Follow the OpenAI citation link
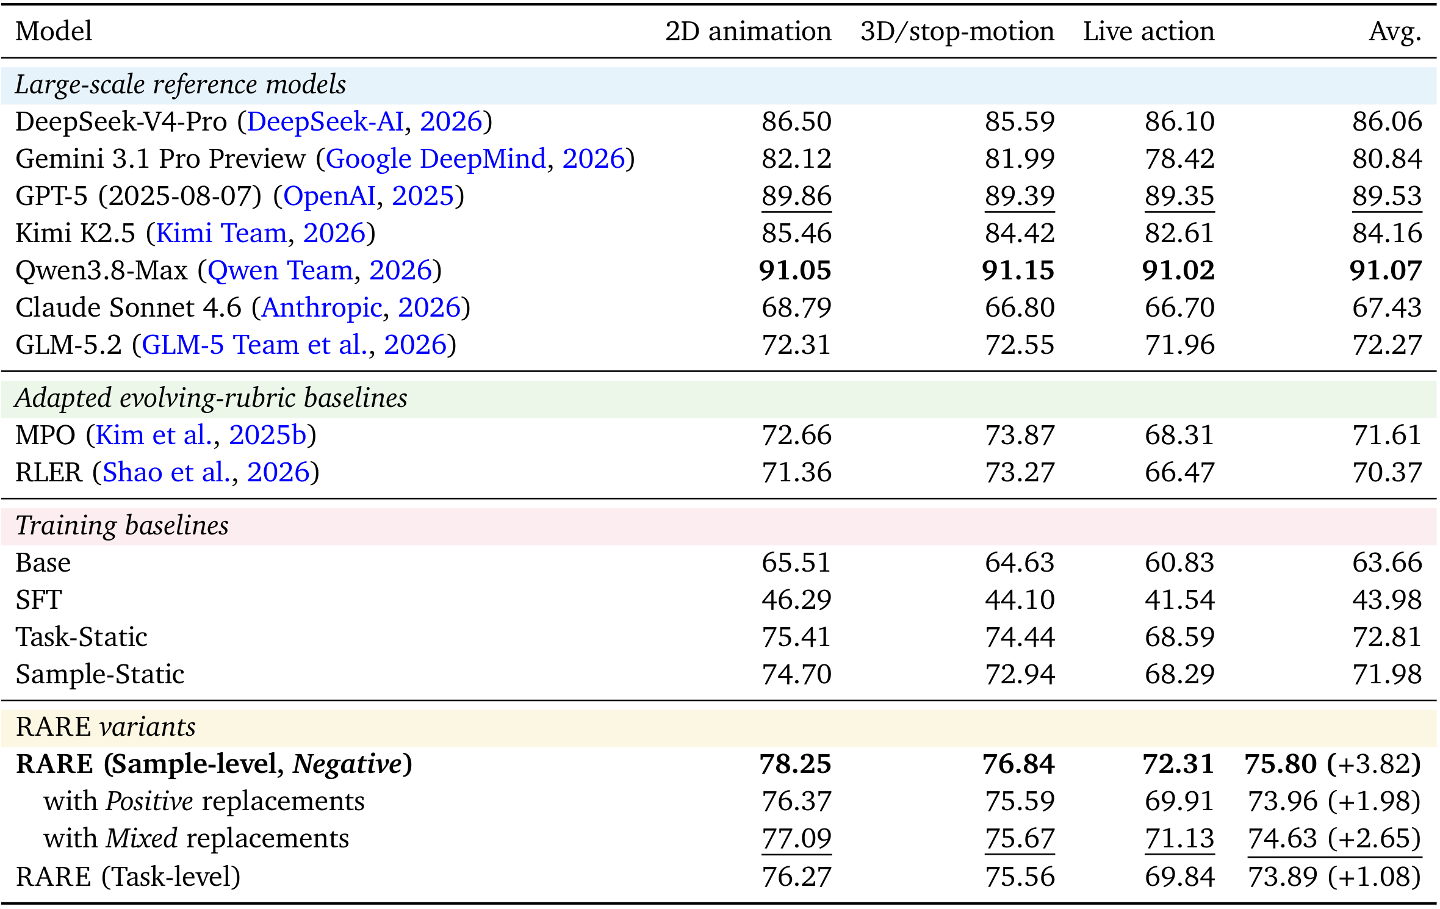Screen dimensions: 1440x909 click(x=329, y=196)
